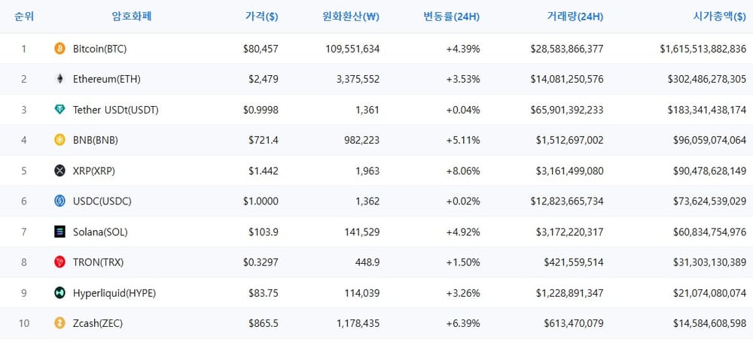Image resolution: width=753 pixels, height=345 pixels.
Task: Select Solana price $103.9
Action: pyautogui.click(x=263, y=232)
